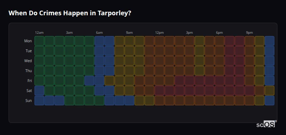Select the Sunday 10am yellow cell
This screenshot has height=135, width=286.
(x=139, y=101)
